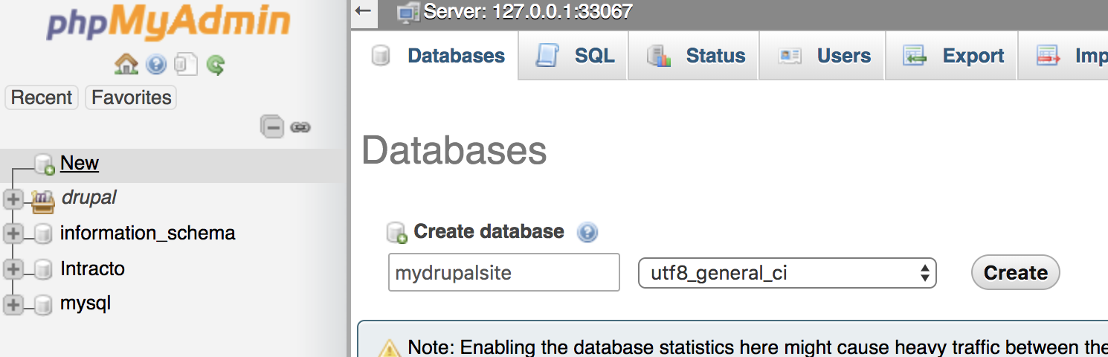Click the mysql database cylinder icon
The width and height of the screenshot is (1108, 357).
[x=43, y=305]
